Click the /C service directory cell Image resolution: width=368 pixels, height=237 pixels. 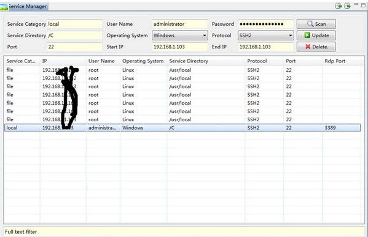pos(206,128)
